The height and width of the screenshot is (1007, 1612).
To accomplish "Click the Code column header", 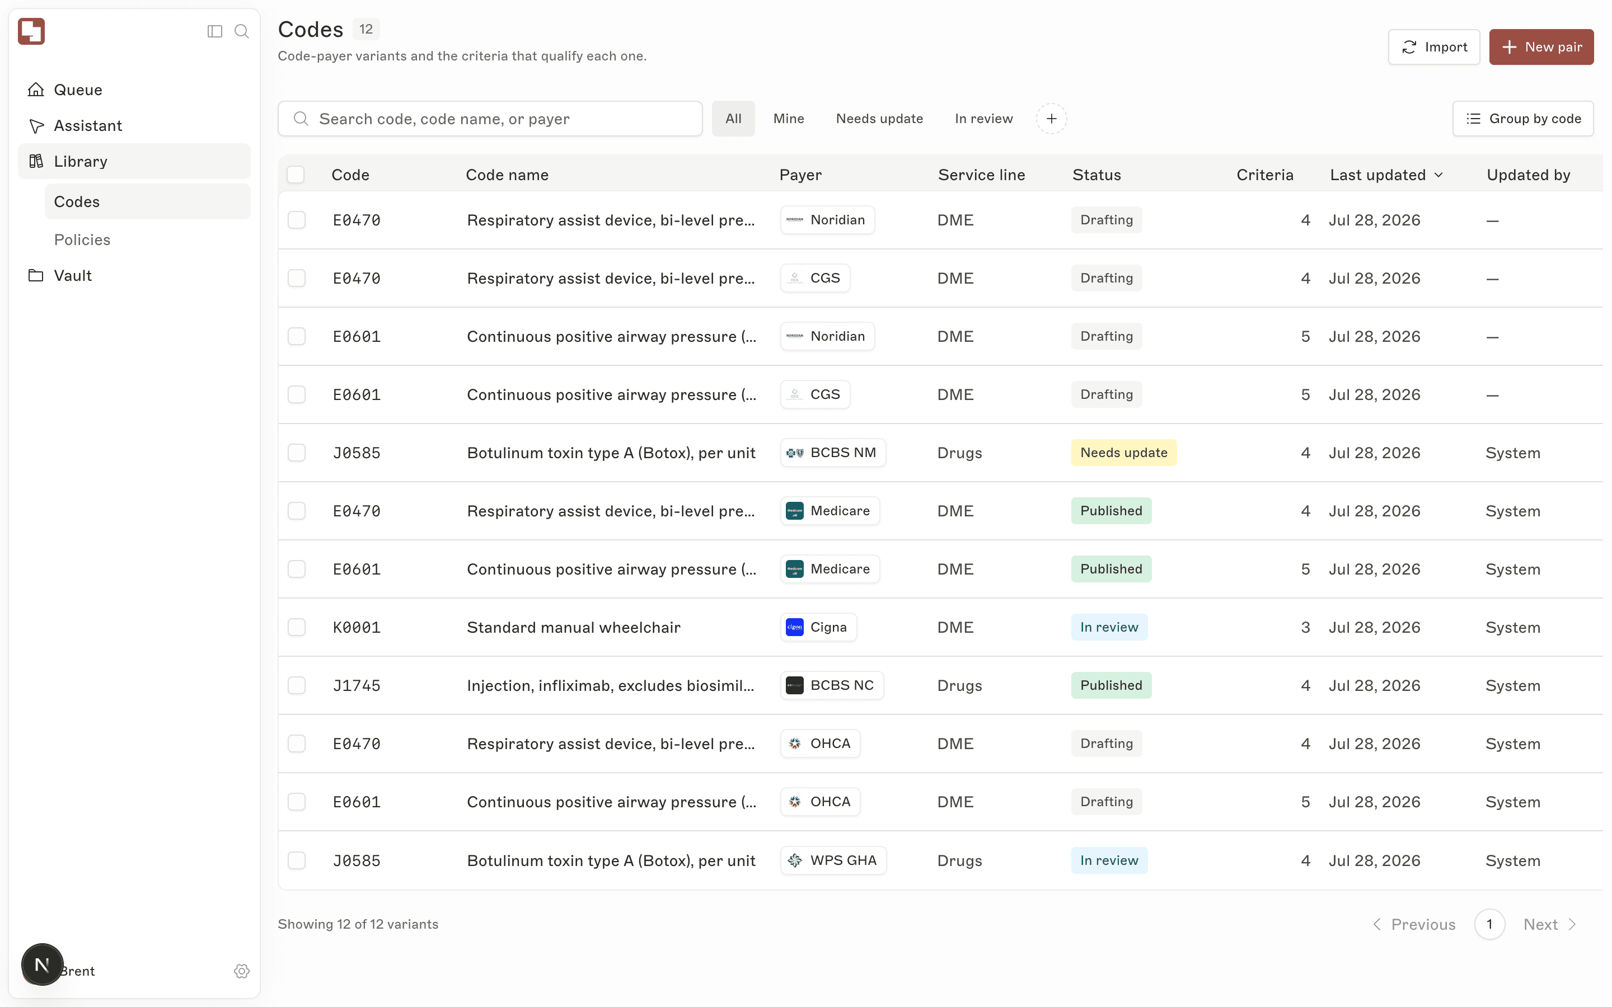I will point(350,175).
